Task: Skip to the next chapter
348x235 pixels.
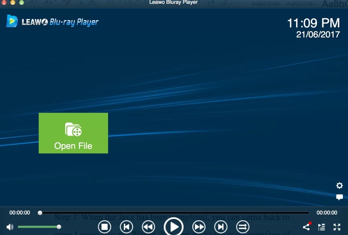Action: pyautogui.click(x=220, y=227)
